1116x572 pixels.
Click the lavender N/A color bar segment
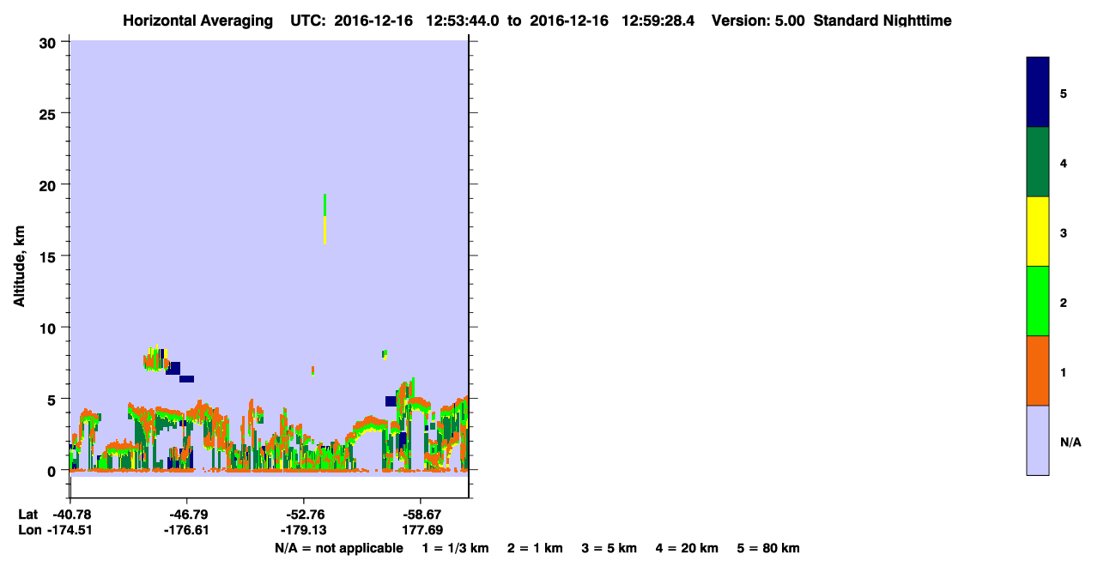point(1038,440)
